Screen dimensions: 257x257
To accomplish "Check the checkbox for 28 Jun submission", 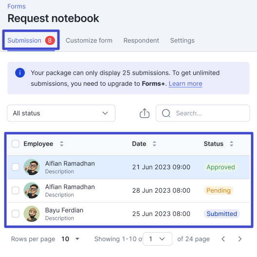I will pos(16,190).
